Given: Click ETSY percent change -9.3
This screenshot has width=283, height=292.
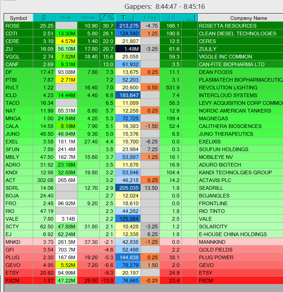Looking at the screenshot, I should click(x=108, y=273).
